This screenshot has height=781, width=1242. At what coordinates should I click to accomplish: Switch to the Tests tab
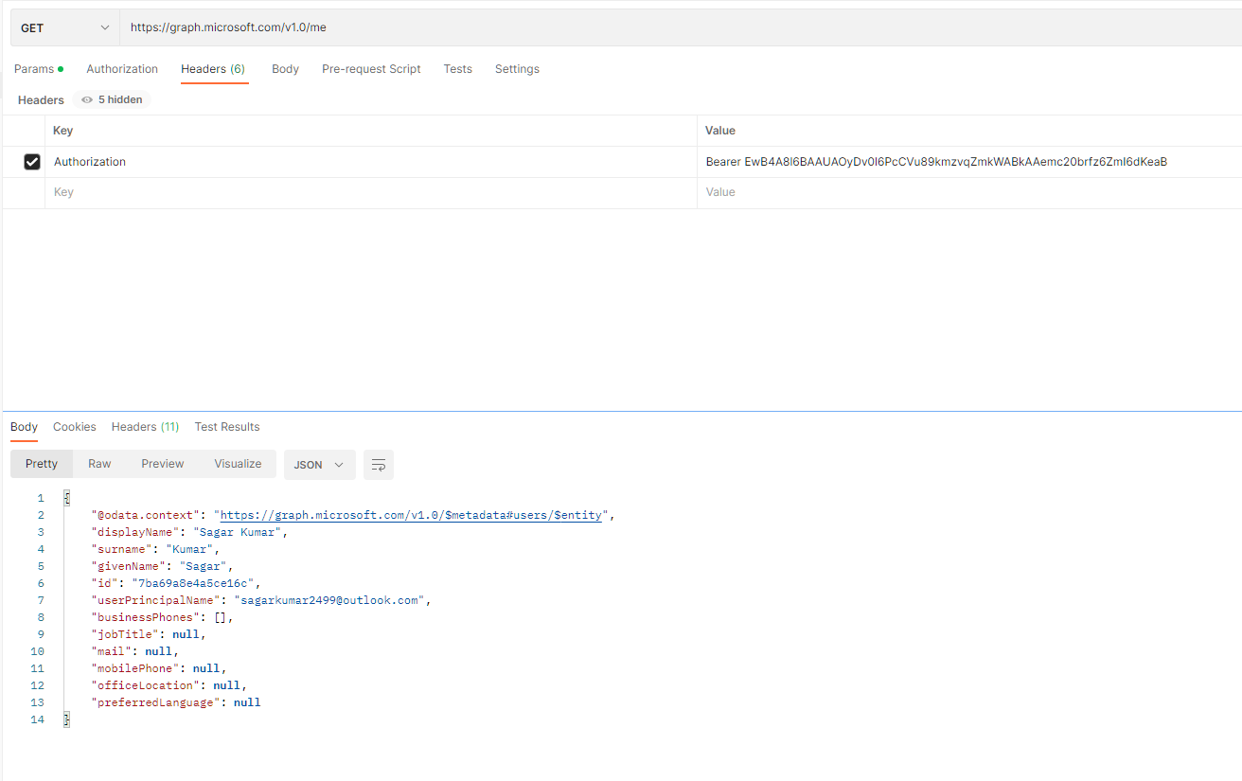tap(457, 68)
